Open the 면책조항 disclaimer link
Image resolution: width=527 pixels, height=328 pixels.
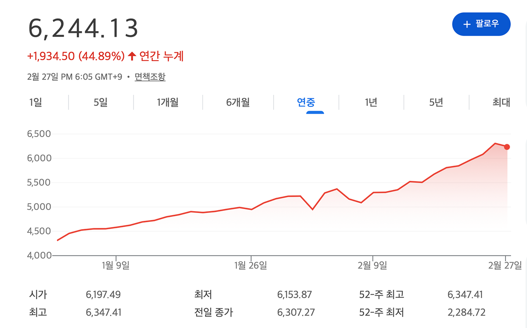click(150, 77)
